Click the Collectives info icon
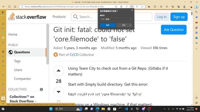Image resolution: width=200 pixels, height=112 pixels. 41,89
